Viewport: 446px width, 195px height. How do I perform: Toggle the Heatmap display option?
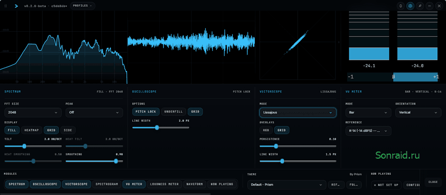click(x=31, y=130)
